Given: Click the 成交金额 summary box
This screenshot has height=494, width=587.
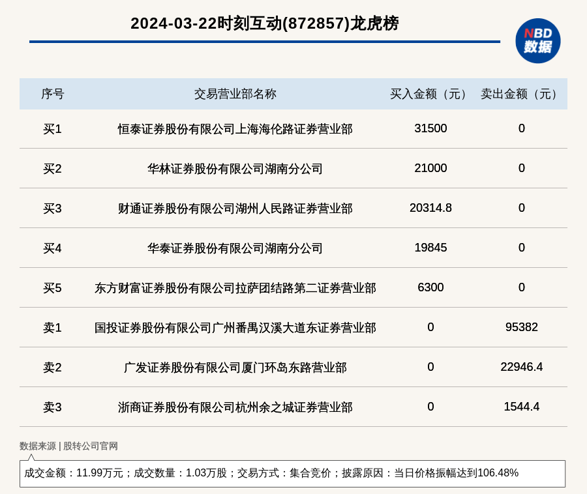Looking at the screenshot, I should [x=292, y=473].
